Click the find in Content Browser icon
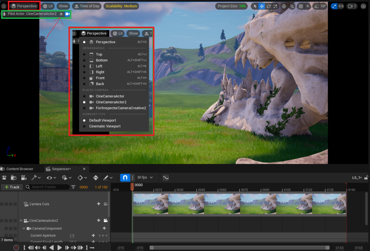 (x=14, y=178)
